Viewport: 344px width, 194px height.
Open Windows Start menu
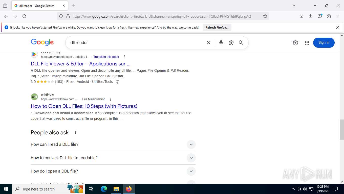point(6,189)
